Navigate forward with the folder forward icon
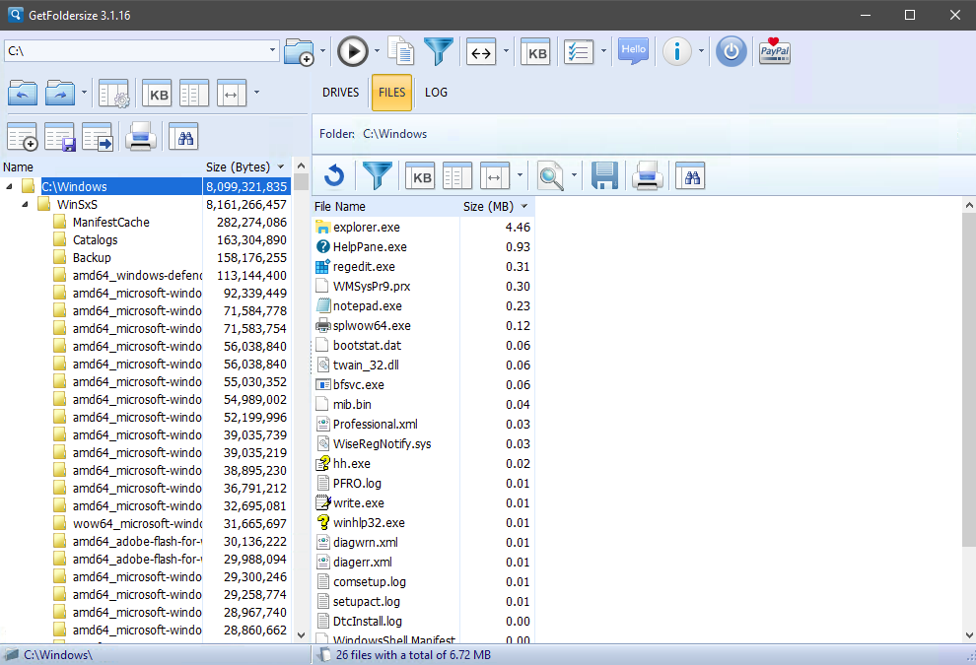Viewport: 976px width, 665px height. point(60,94)
